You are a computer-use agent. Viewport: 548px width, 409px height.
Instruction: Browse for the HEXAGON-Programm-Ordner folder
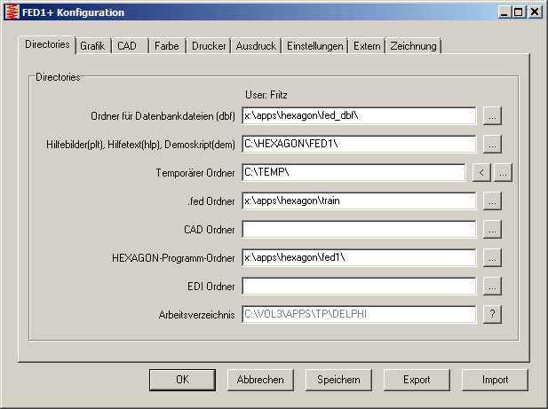coord(493,257)
